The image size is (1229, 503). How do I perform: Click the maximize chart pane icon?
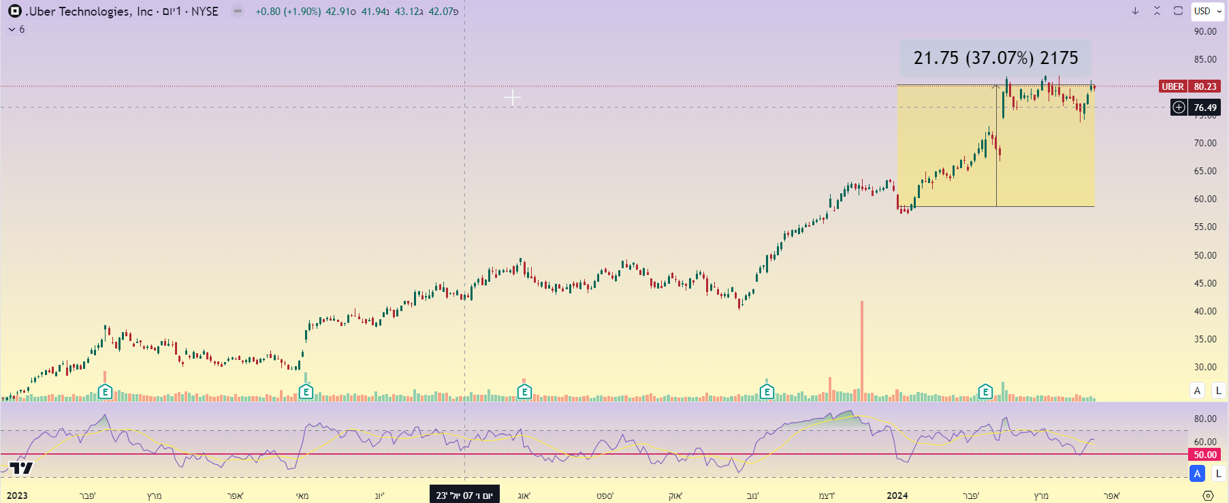[x=1178, y=11]
